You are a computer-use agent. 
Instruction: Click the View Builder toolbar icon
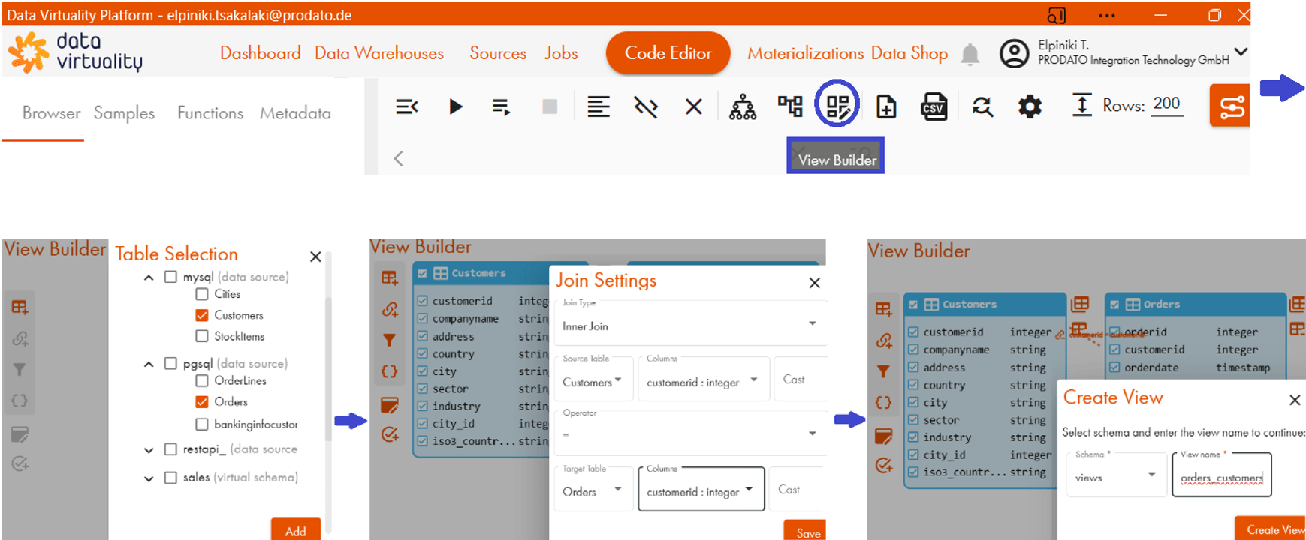coord(837,106)
